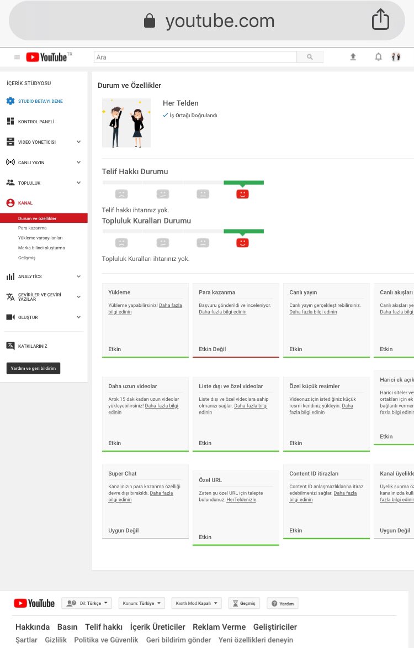Click the Studio Beta gear icon
The image size is (414, 648).
pyautogui.click(x=10, y=101)
